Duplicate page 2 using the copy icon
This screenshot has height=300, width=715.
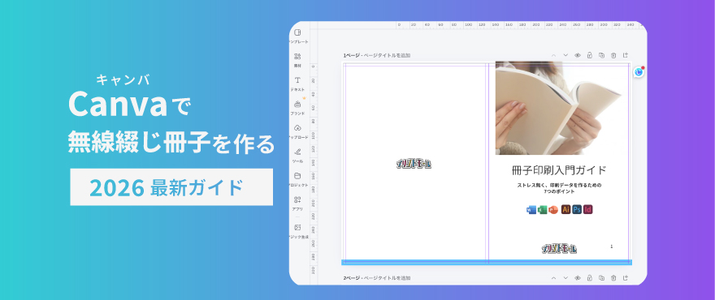coord(601,277)
